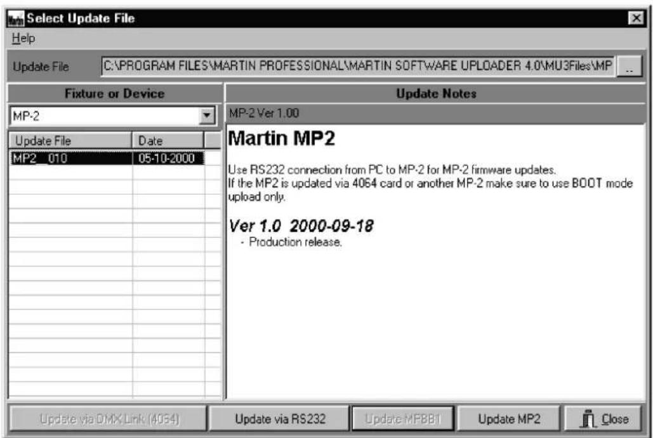Click Update via DMX Link (4064) button
The height and width of the screenshot is (438, 653).
[x=109, y=419]
